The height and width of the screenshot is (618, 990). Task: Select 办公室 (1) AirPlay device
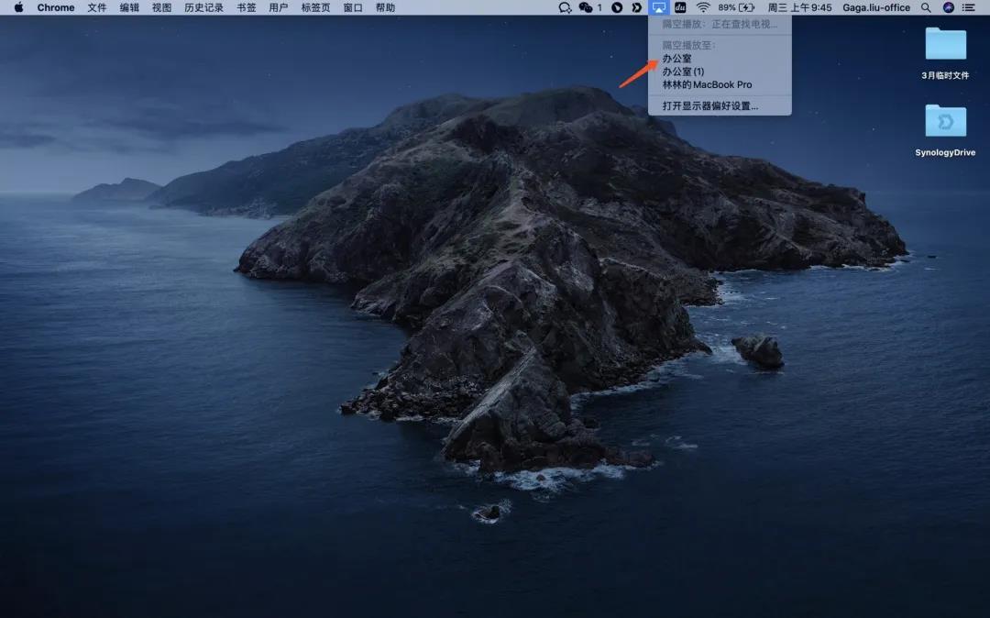coord(683,72)
